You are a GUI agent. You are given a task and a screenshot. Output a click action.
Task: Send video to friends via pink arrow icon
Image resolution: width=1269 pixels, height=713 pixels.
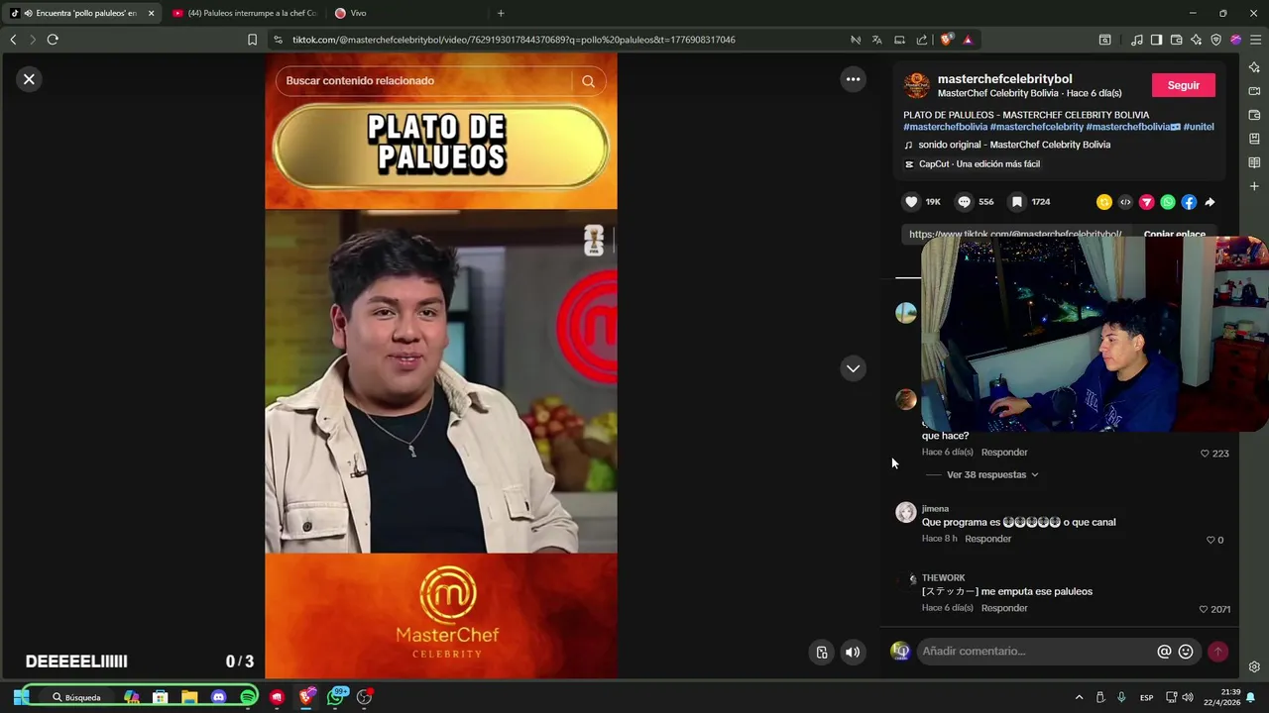1146,202
